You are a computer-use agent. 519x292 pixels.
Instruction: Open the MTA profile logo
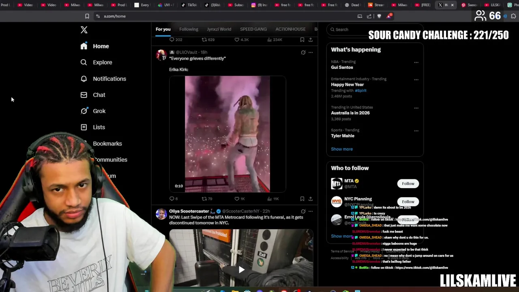point(337,184)
